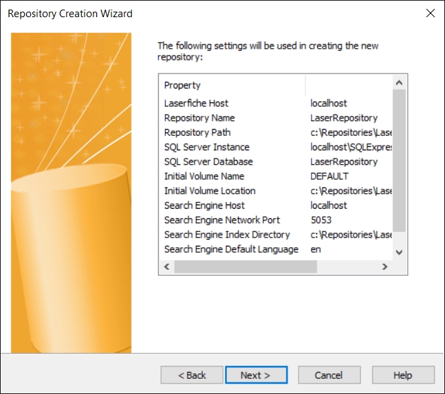
Task: Select the Search Engine Default Language row
Action: point(276,249)
